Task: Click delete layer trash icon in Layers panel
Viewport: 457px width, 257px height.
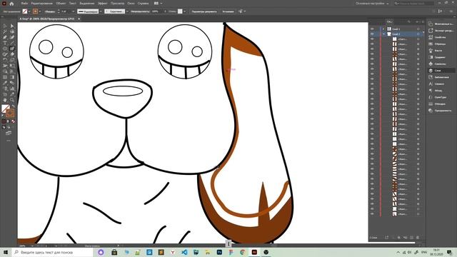Action: (x=418, y=238)
